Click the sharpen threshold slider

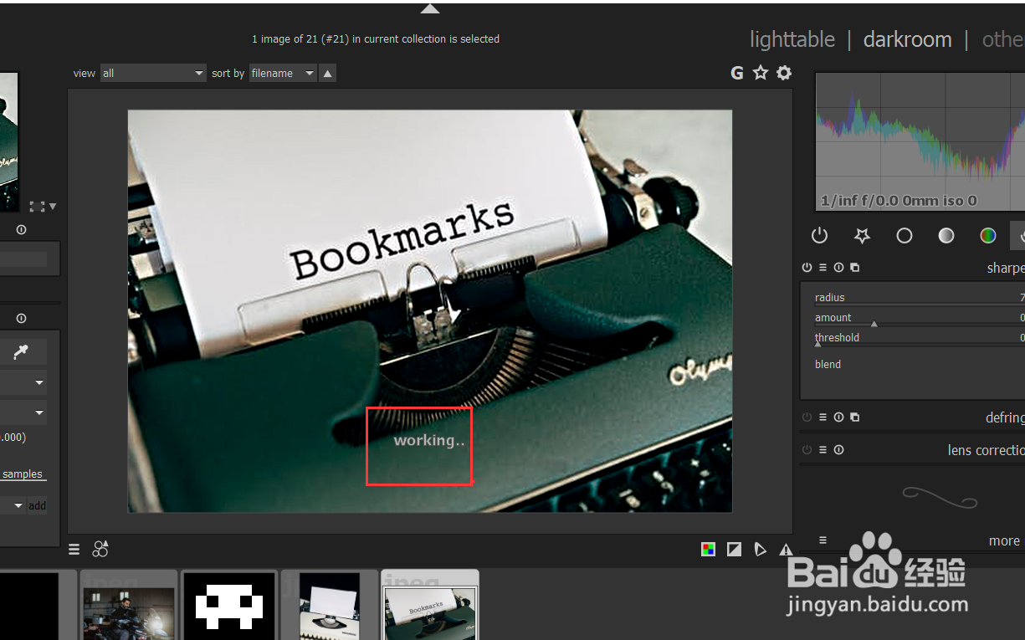(919, 338)
